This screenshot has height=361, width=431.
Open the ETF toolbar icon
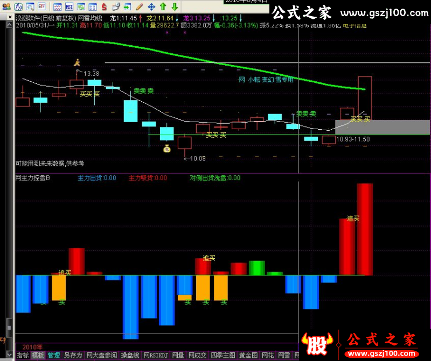(x=41, y=6)
